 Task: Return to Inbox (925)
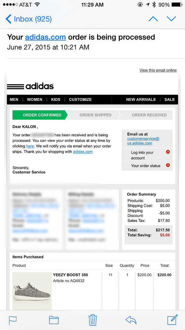tap(29, 19)
